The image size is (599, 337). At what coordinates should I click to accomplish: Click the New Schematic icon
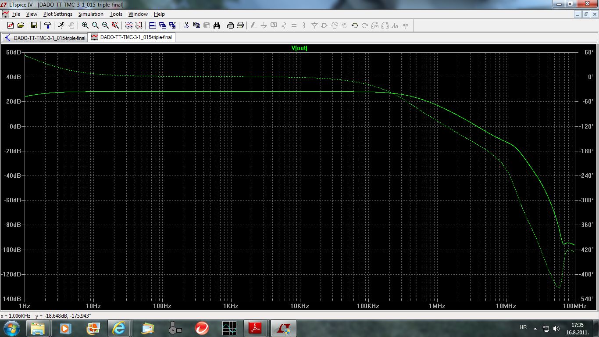[x=11, y=25]
